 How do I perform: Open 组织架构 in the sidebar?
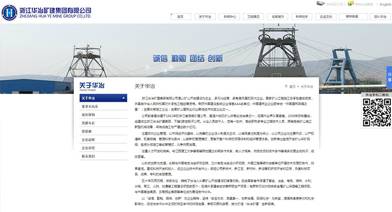[103, 115]
